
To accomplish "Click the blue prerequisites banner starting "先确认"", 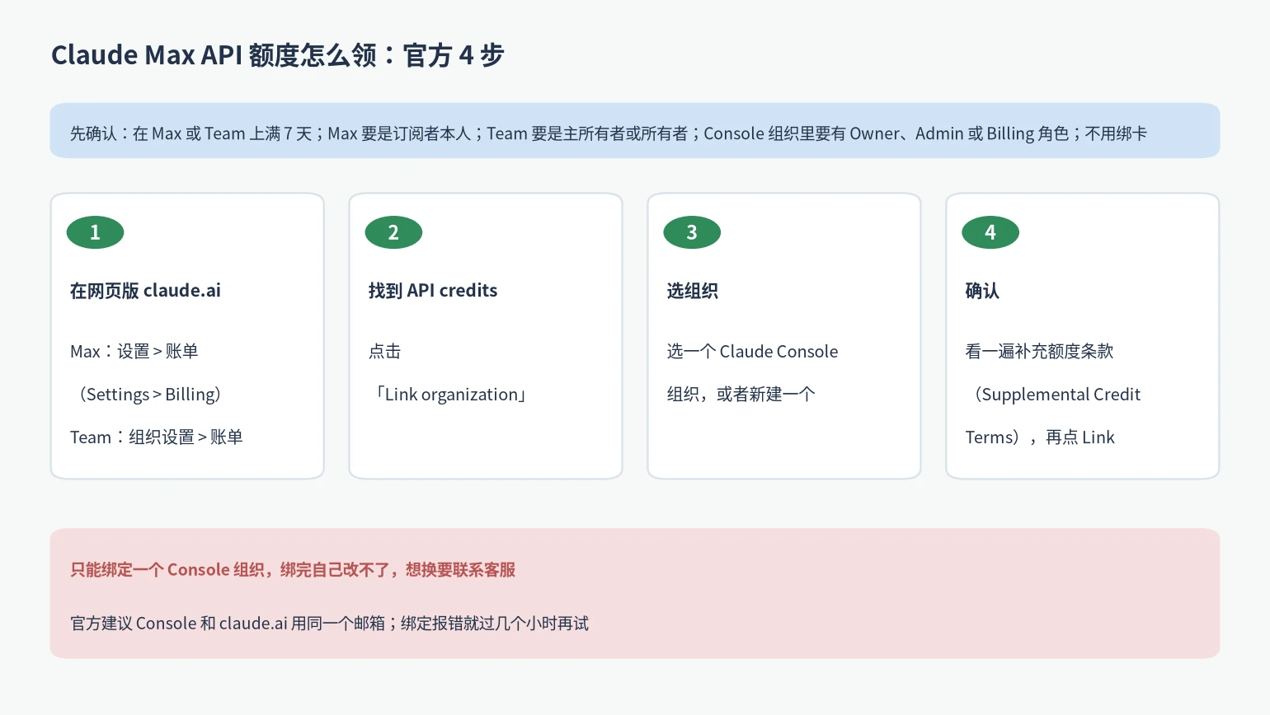I will coord(634,131).
